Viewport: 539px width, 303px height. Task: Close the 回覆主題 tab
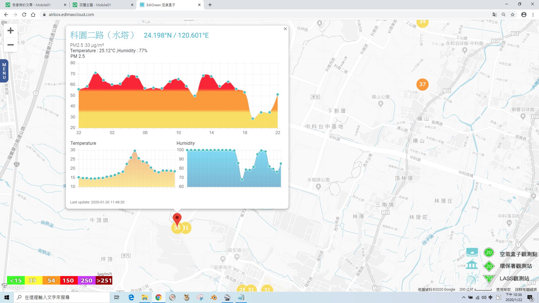[132, 5]
